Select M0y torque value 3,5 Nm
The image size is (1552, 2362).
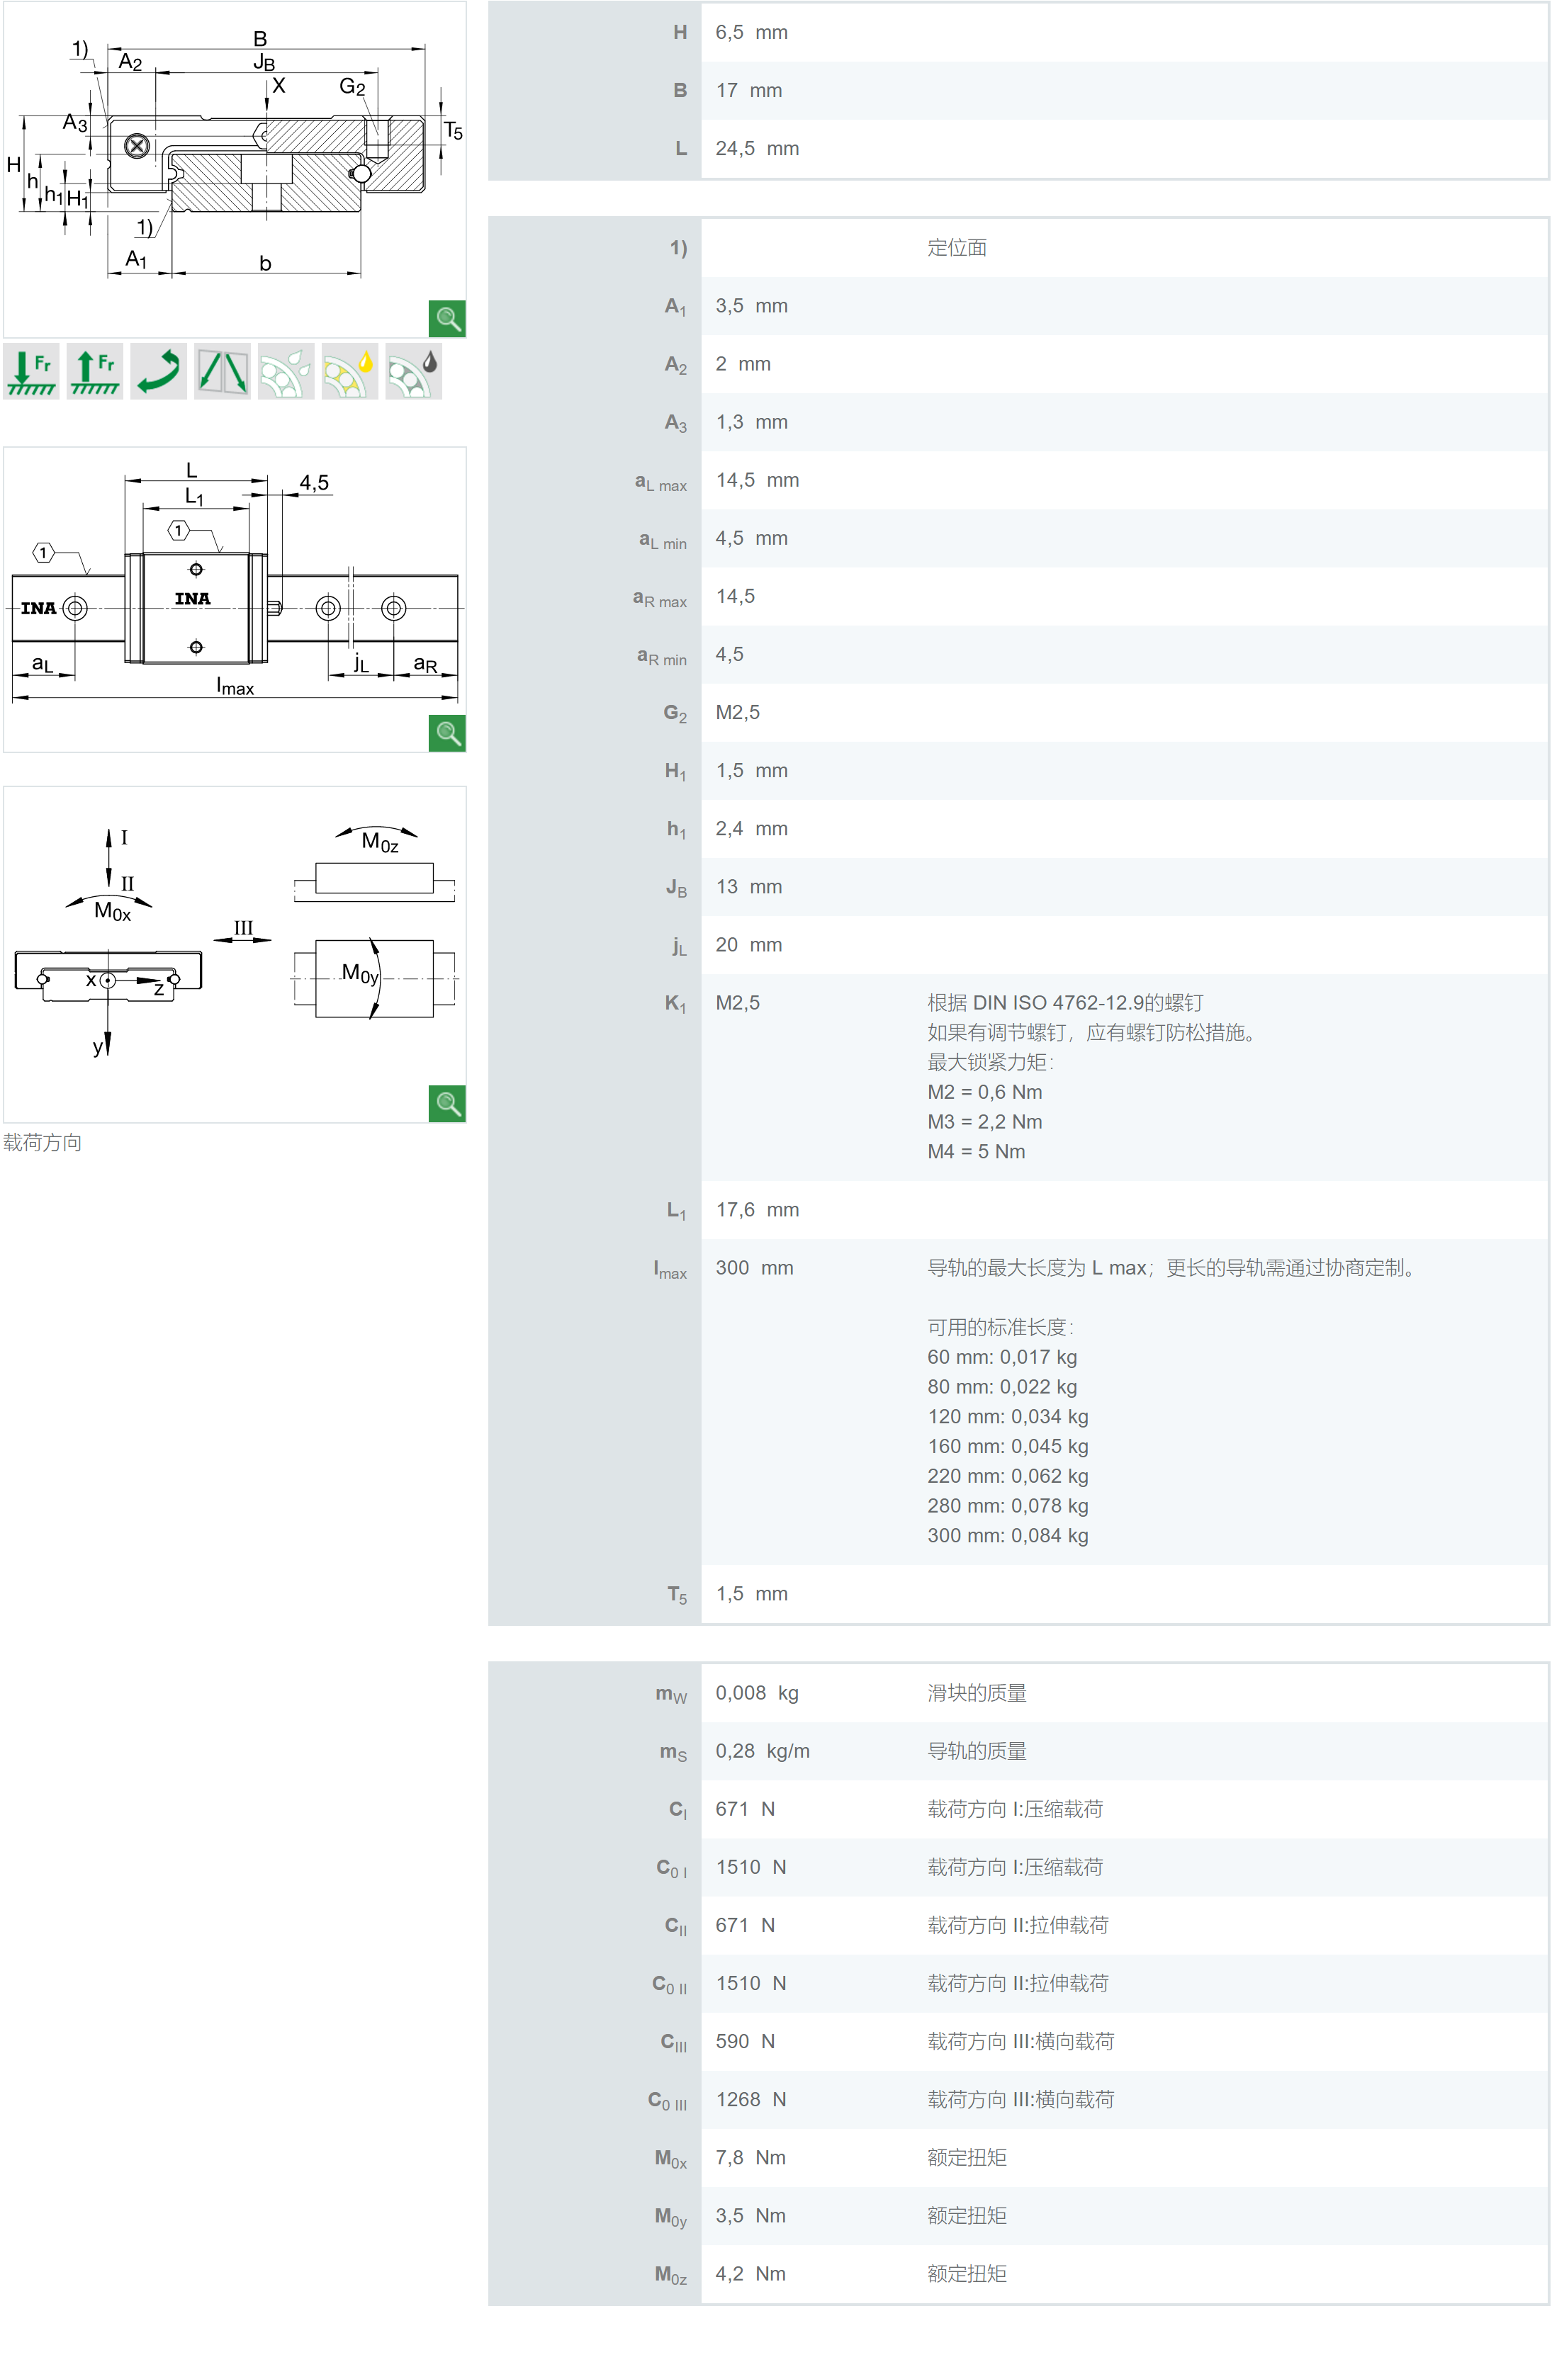point(750,2215)
